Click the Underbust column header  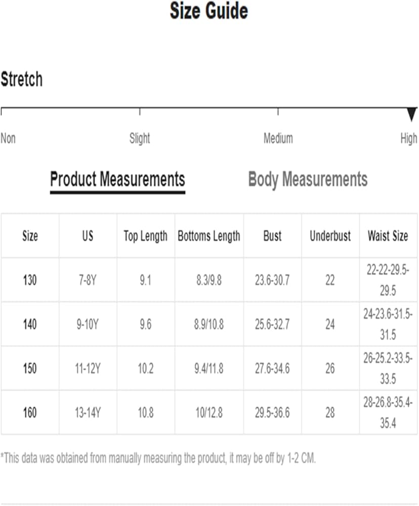coord(330,236)
